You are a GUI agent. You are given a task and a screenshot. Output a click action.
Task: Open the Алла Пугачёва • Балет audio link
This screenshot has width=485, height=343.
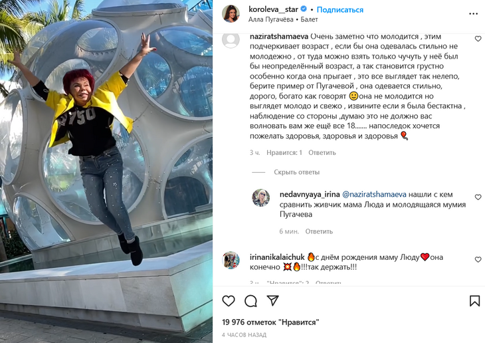pyautogui.click(x=283, y=19)
